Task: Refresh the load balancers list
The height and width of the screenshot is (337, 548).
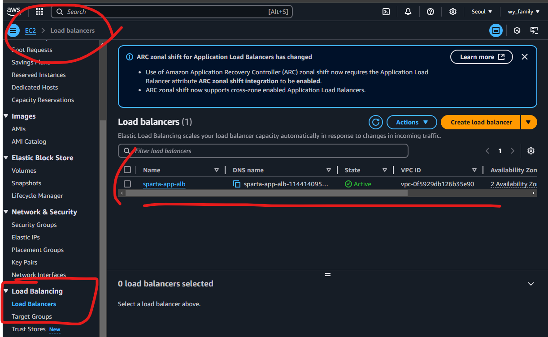Action: 375,122
